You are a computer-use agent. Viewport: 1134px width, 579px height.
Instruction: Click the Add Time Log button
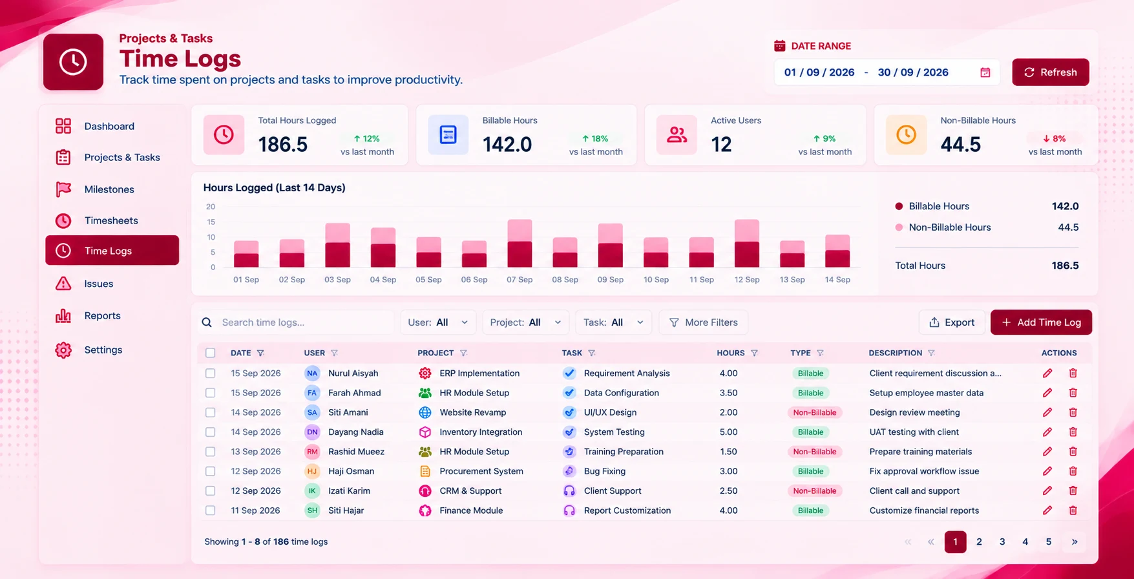1041,322
